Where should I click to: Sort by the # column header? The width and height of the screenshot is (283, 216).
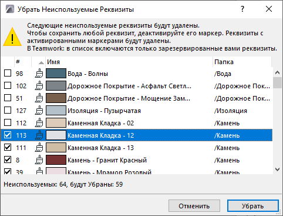(23, 62)
